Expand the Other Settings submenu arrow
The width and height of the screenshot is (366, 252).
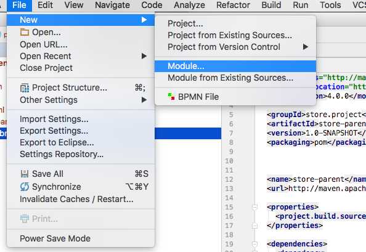[144, 100]
